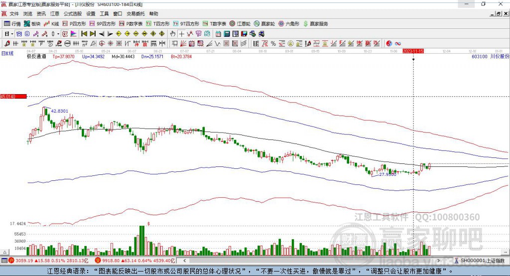Open the 设置 menu
The image size is (510, 276).
(x=91, y=13)
